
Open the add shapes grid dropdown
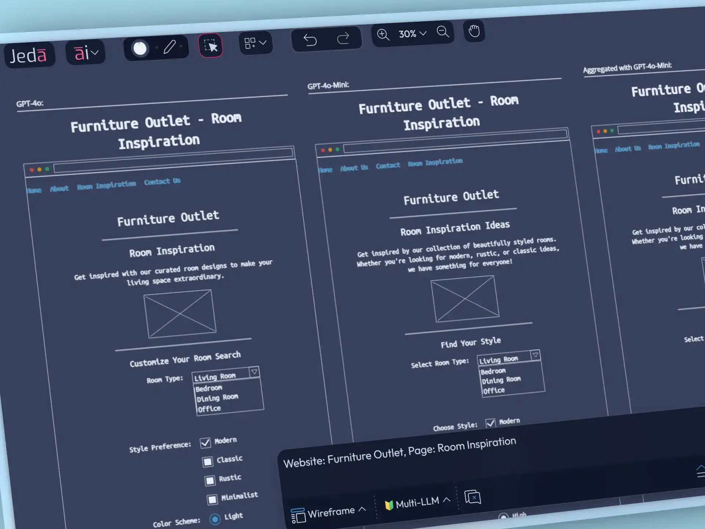click(256, 43)
